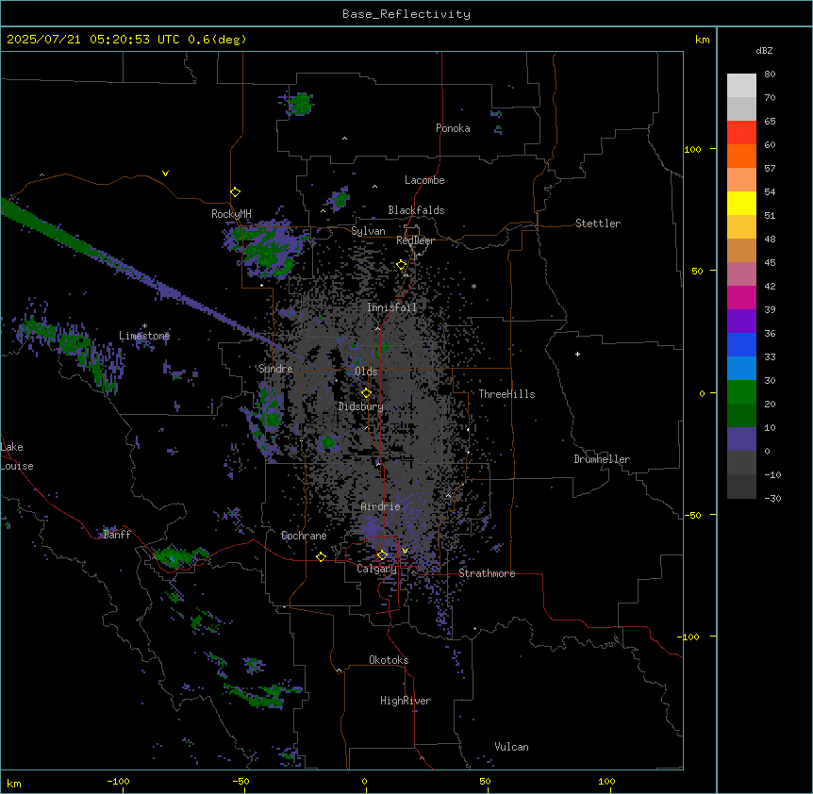Click the -100 tick on the bottom axis

pyautogui.click(x=118, y=781)
